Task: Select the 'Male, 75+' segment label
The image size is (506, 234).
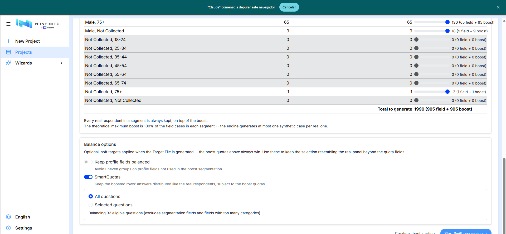Action: [95, 22]
